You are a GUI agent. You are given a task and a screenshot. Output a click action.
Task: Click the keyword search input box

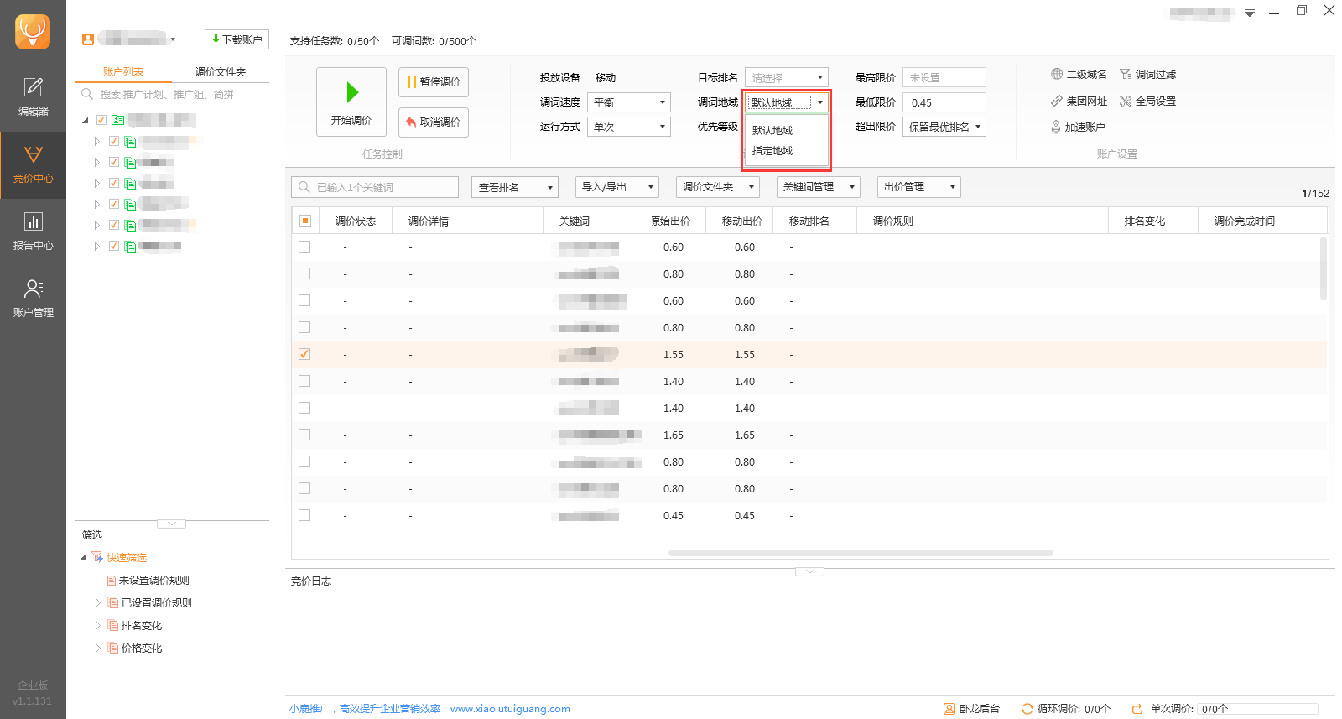coord(375,187)
